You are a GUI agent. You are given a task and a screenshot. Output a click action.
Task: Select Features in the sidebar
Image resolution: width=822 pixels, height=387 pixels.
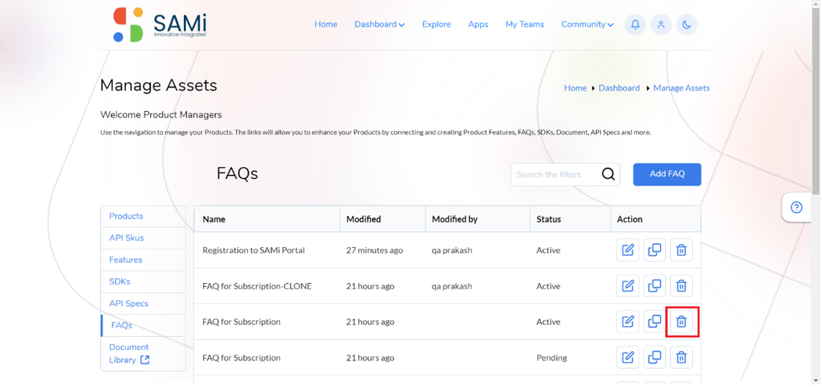(x=143, y=260)
